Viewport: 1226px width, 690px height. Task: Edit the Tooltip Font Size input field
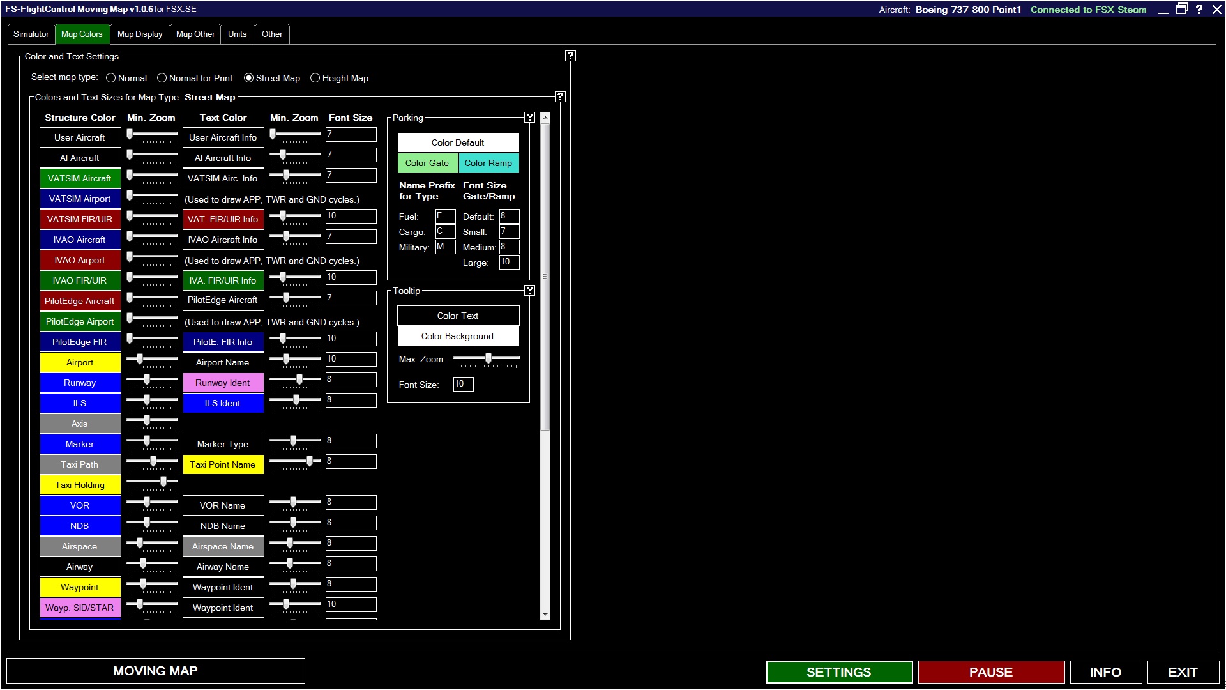[462, 384]
